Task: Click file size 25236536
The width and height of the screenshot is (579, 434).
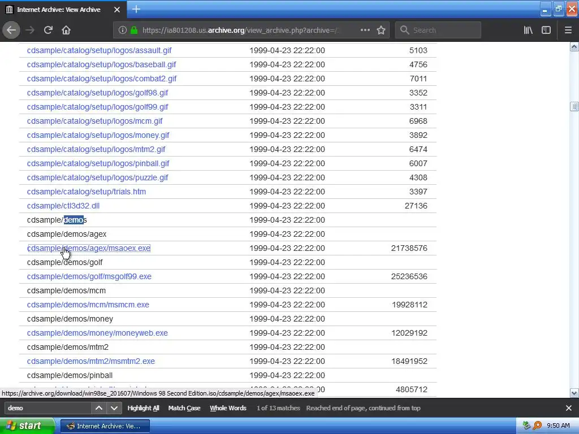Action: pyautogui.click(x=409, y=276)
